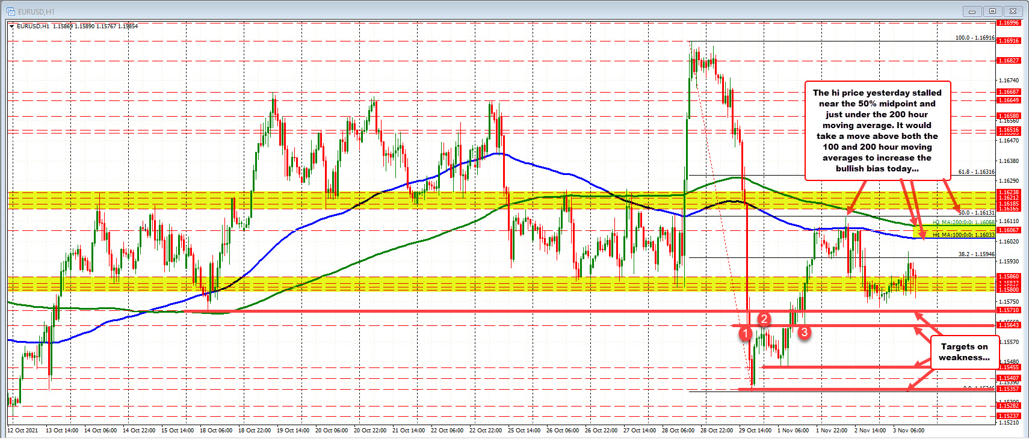Screen dimensions: 1029x439
Task: Click the 1.15237 red price tag
Action: point(1009,416)
